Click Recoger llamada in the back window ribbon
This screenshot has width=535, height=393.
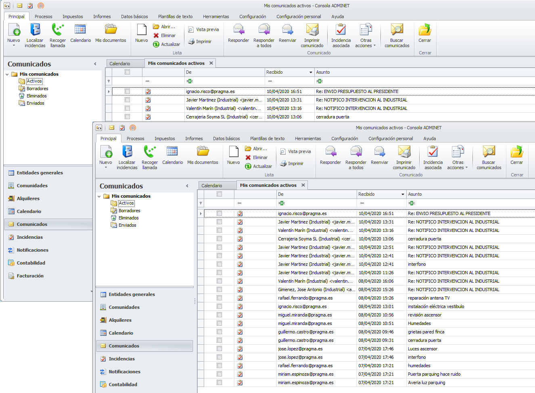pos(58,35)
